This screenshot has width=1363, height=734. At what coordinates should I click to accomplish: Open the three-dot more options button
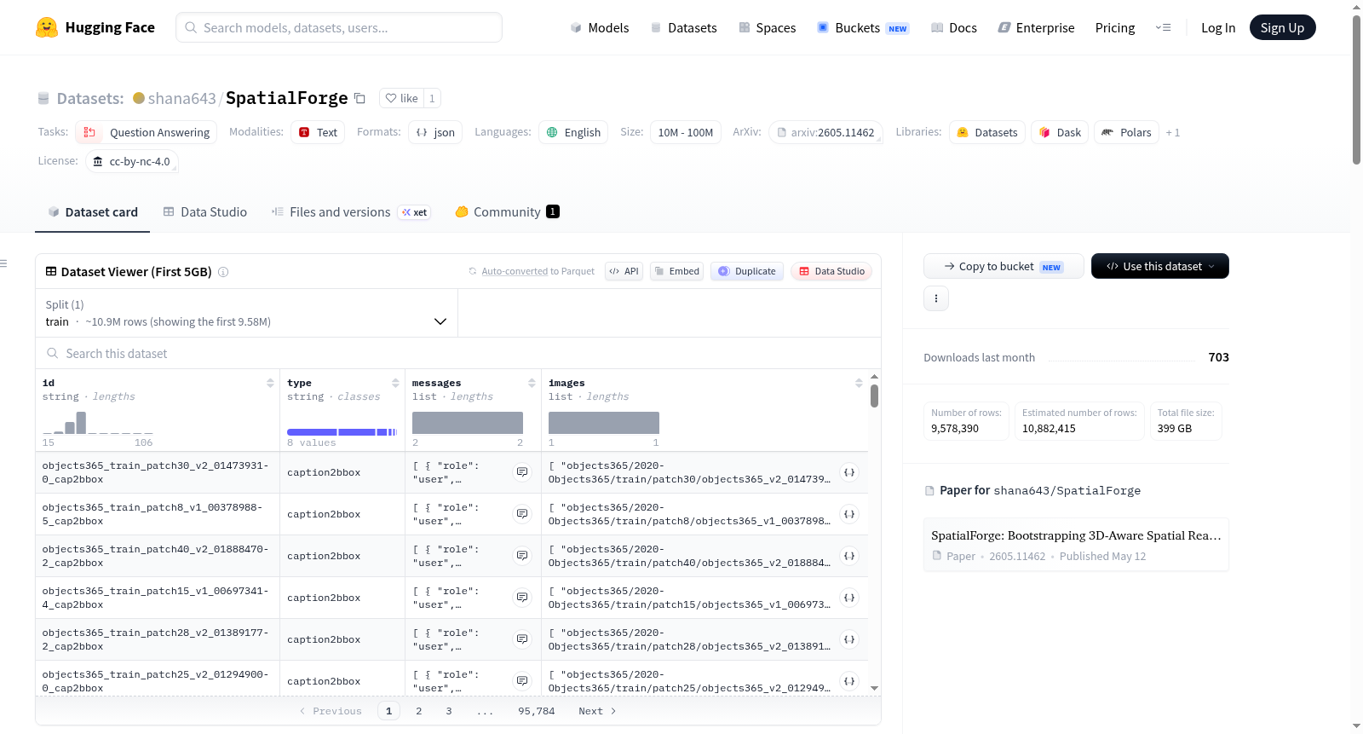coord(936,298)
